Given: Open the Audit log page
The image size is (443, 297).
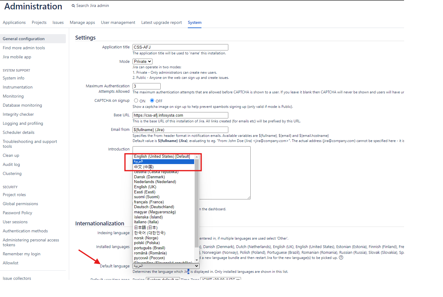Looking at the screenshot, I should tap(11, 164).
